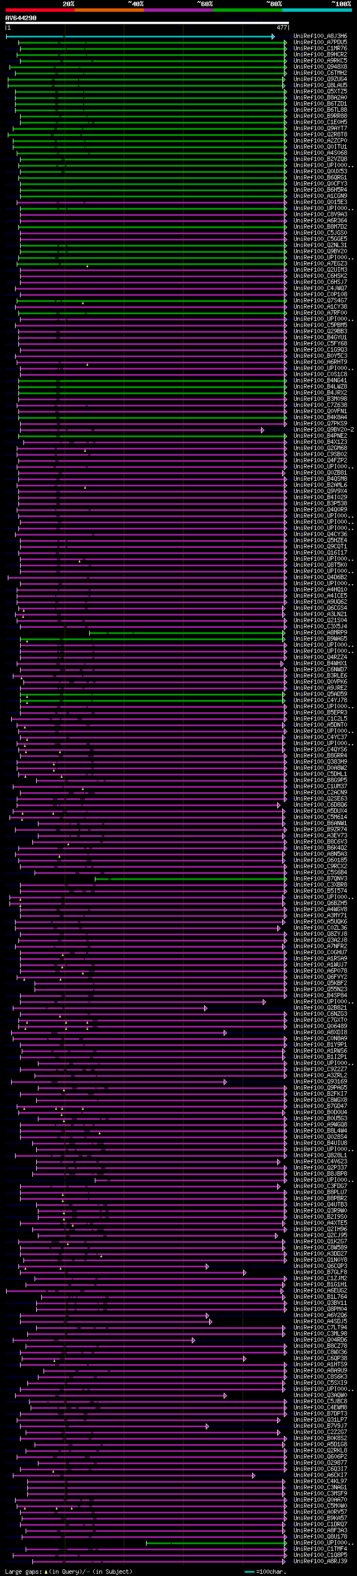Select label UniRef100_Q9ZUG4

tap(320, 79)
